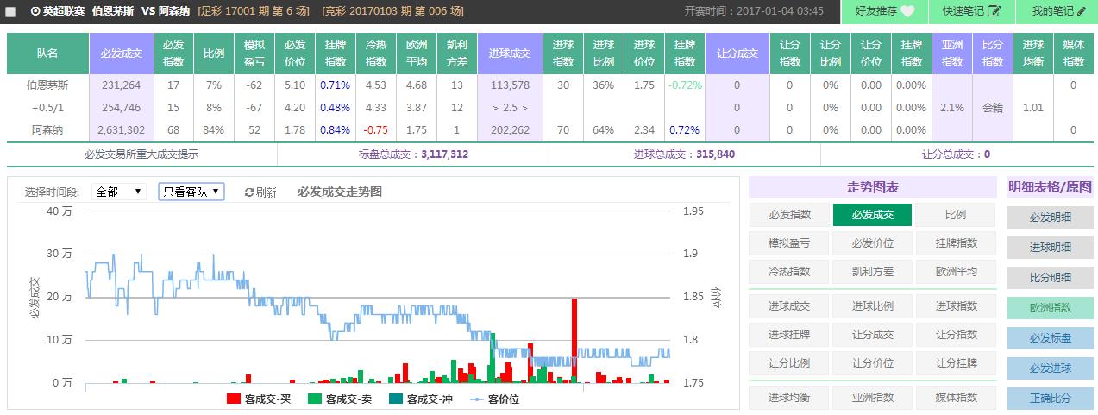Open 正确比分 original chart

click(1050, 399)
